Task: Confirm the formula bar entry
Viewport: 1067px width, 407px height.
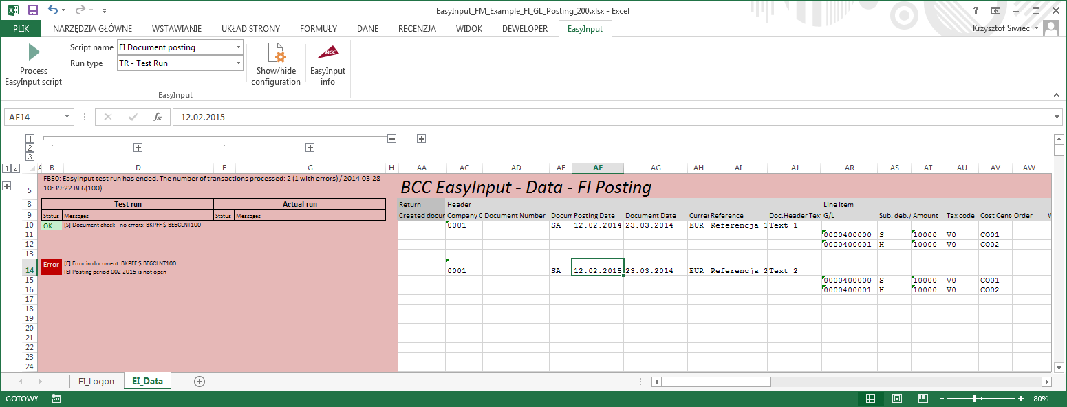Action: (x=133, y=117)
